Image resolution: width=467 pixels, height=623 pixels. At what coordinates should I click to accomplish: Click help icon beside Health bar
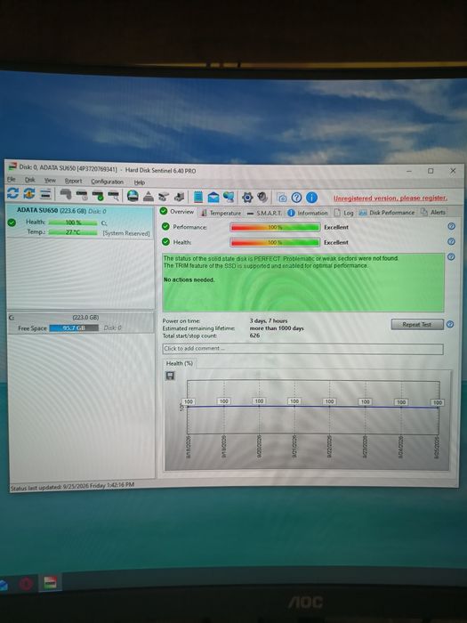[452, 241]
